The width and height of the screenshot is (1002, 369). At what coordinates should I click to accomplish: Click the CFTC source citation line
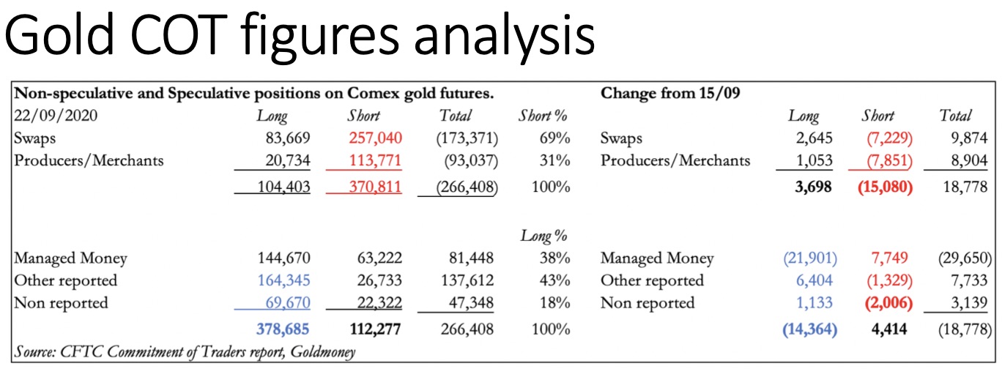pos(183,352)
